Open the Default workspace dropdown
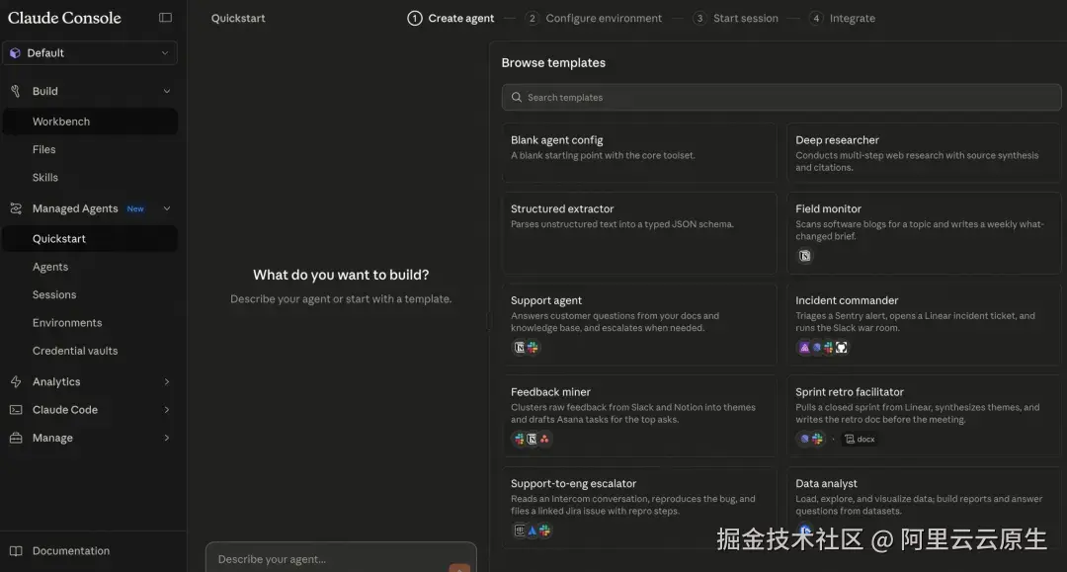This screenshot has width=1067, height=572. (89, 53)
